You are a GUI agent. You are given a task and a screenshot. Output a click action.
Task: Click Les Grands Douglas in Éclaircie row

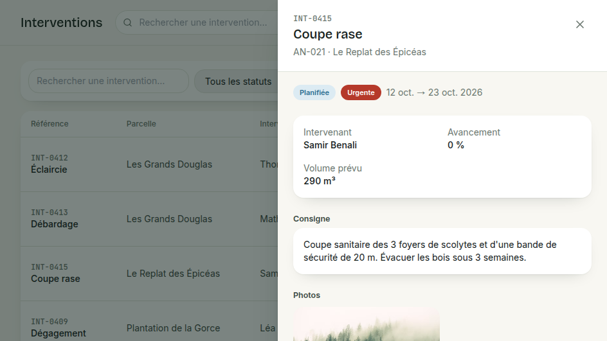pyautogui.click(x=169, y=164)
